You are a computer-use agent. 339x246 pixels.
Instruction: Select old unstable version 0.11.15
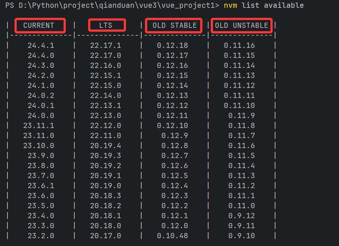tap(239, 55)
